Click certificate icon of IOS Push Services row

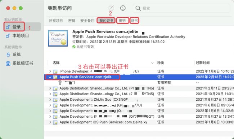pyautogui.click(x=55, y=122)
